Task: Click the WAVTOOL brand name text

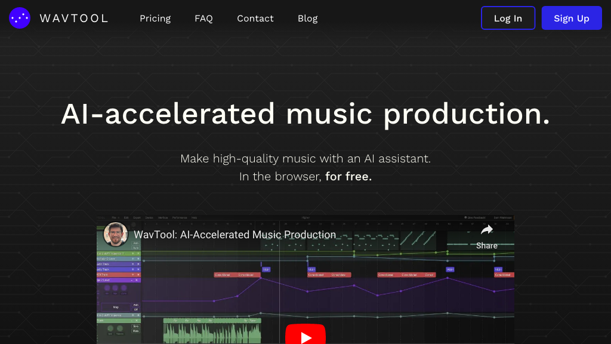Action: click(74, 19)
